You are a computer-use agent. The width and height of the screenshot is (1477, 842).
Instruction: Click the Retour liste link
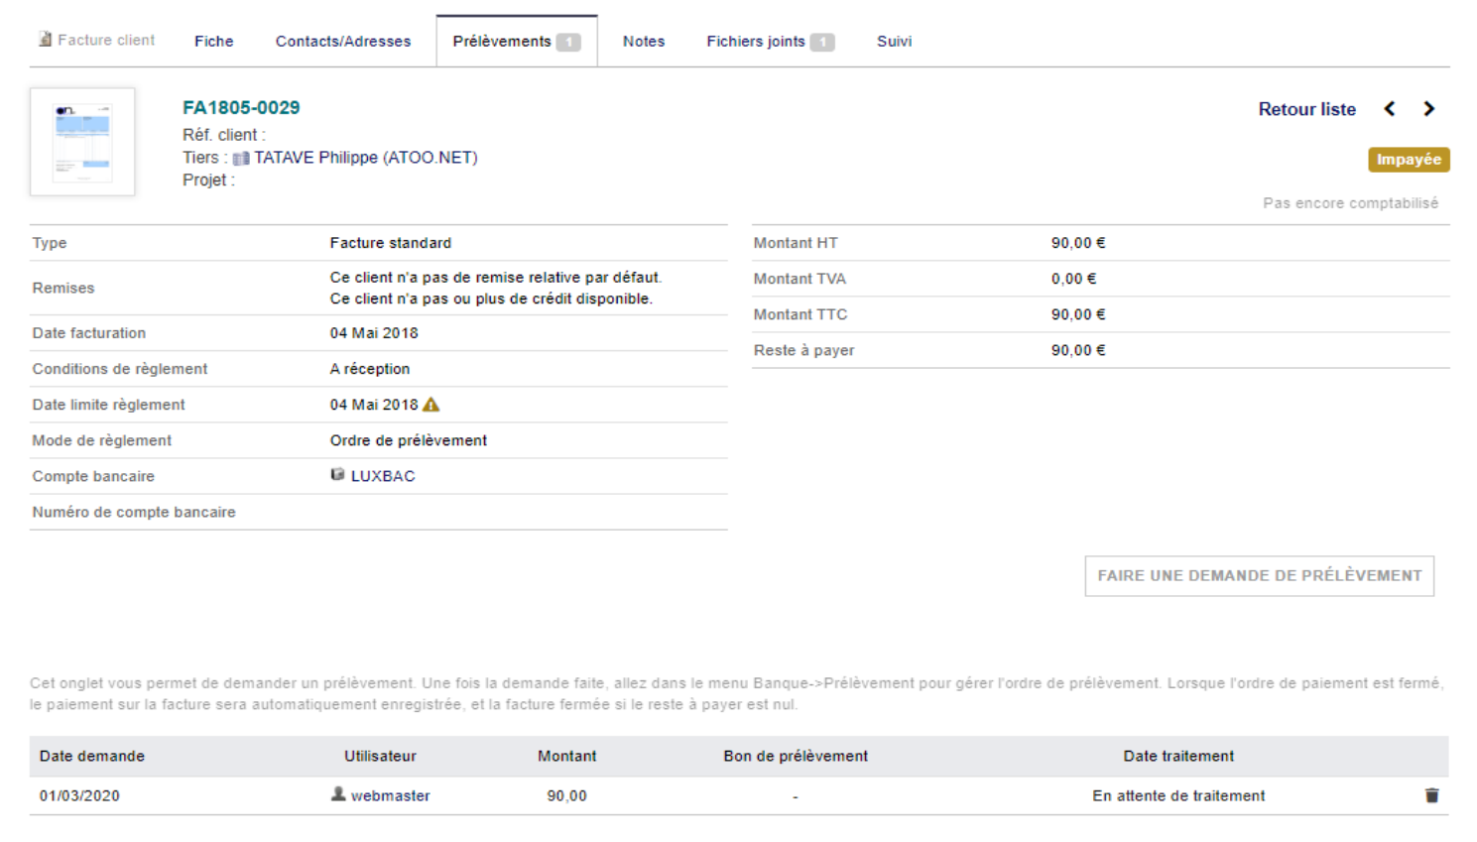point(1306,109)
